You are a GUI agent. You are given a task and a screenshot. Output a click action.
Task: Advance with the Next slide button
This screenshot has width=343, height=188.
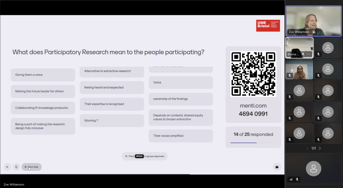pyautogui.click(x=32, y=167)
